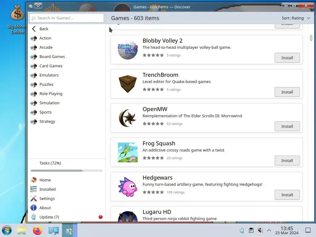Image resolution: width=316 pixels, height=237 pixels.
Task: Click the Role Playing category icon
Action: pos(34,94)
